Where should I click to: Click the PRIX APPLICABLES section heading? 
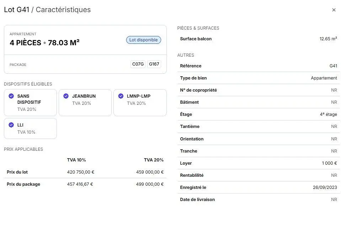pyautogui.click(x=23, y=149)
